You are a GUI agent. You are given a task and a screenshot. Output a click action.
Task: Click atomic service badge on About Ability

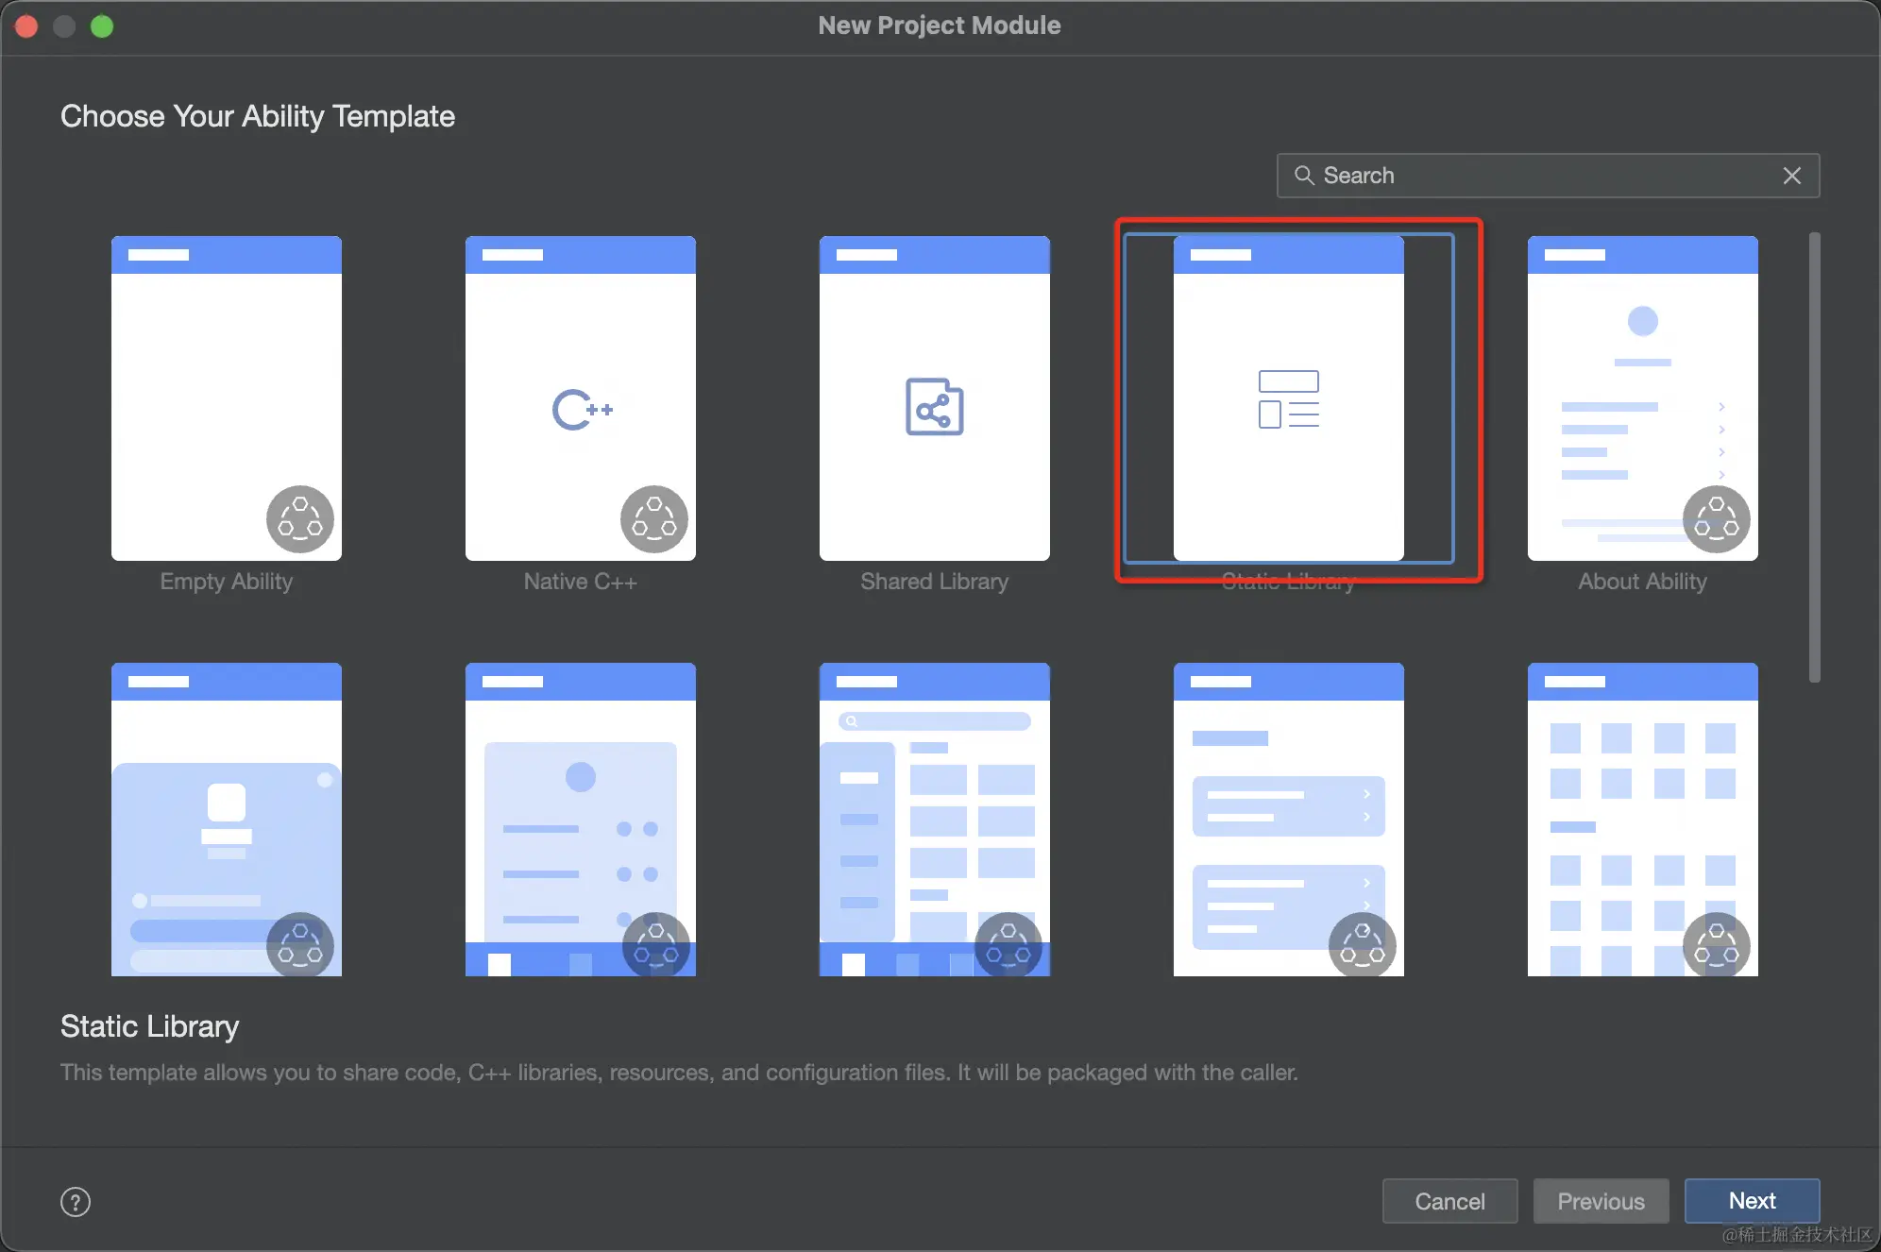point(1716,519)
